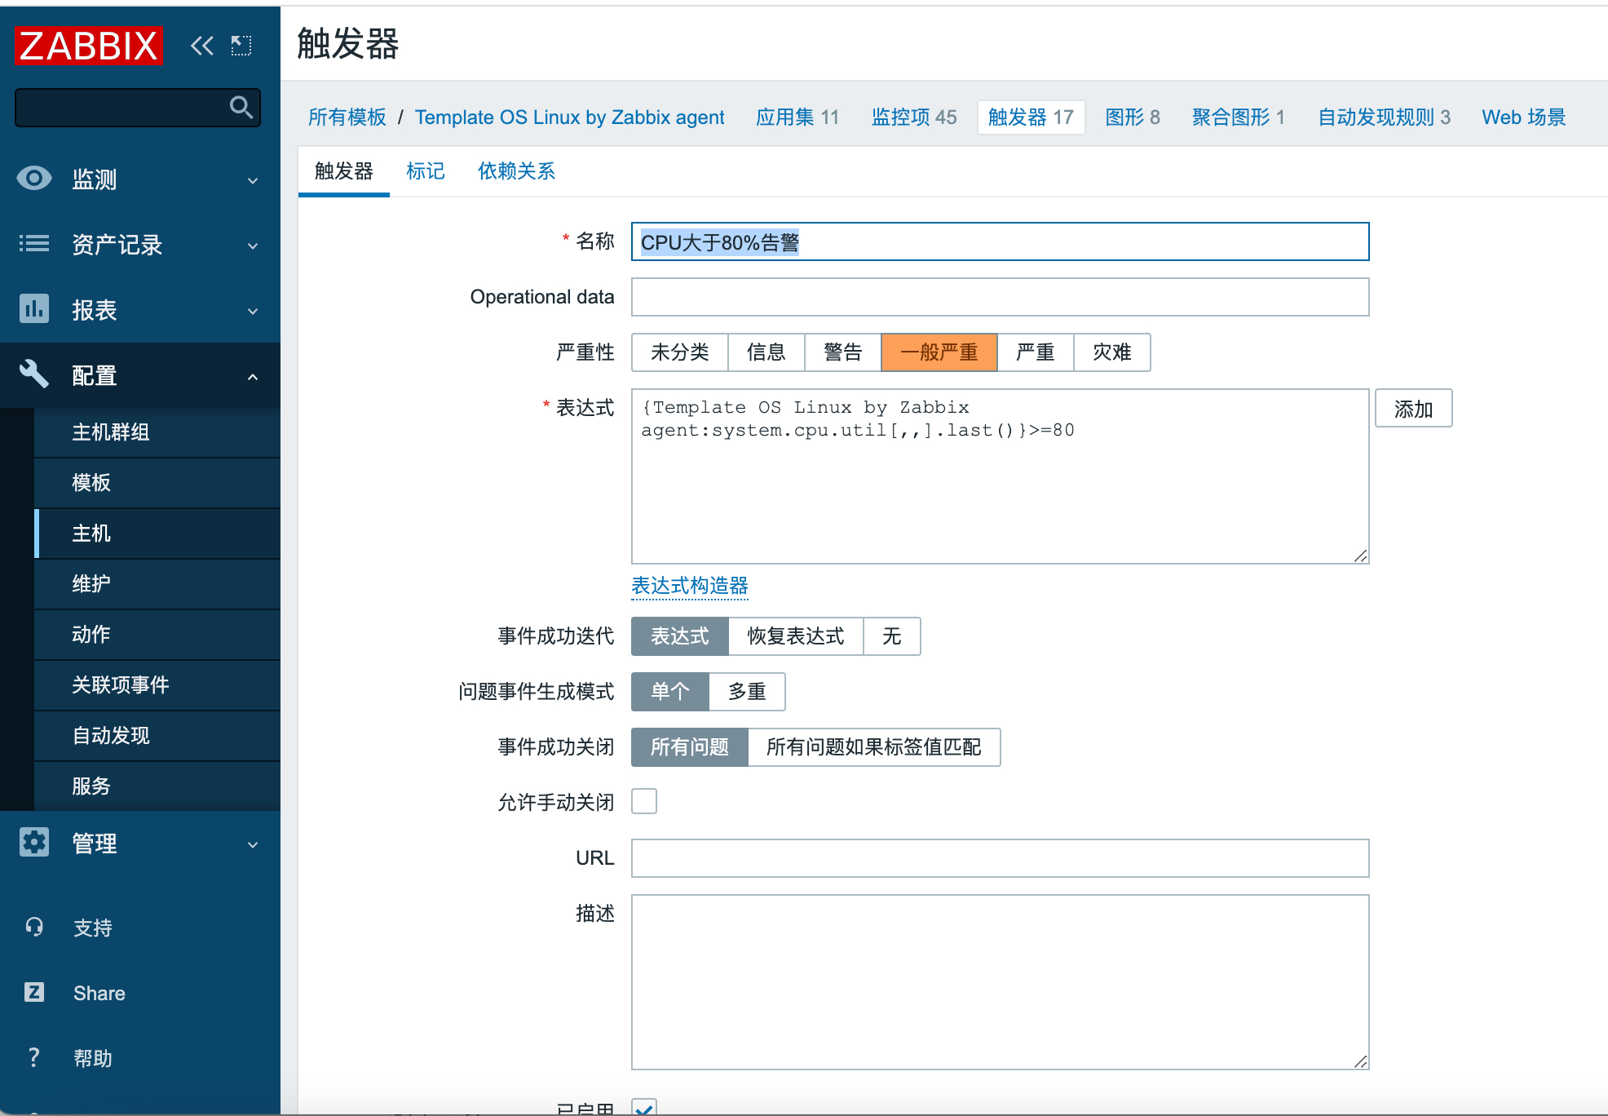The height and width of the screenshot is (1116, 1608).
Task: Open the 表达式构造器 link
Action: point(689,586)
